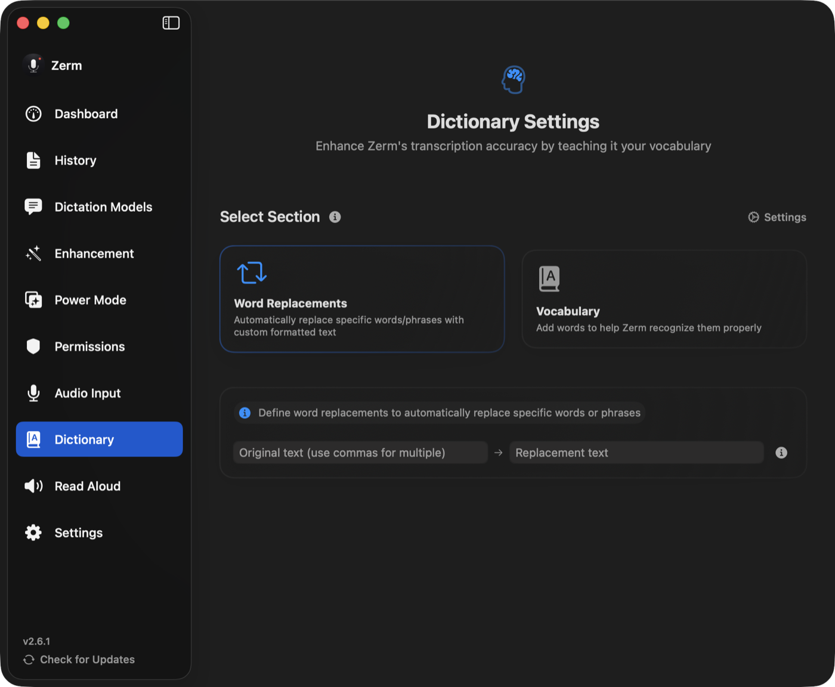
Task: Click the Enhance Zerm's transcription accuracy subtitle
Action: 513,146
